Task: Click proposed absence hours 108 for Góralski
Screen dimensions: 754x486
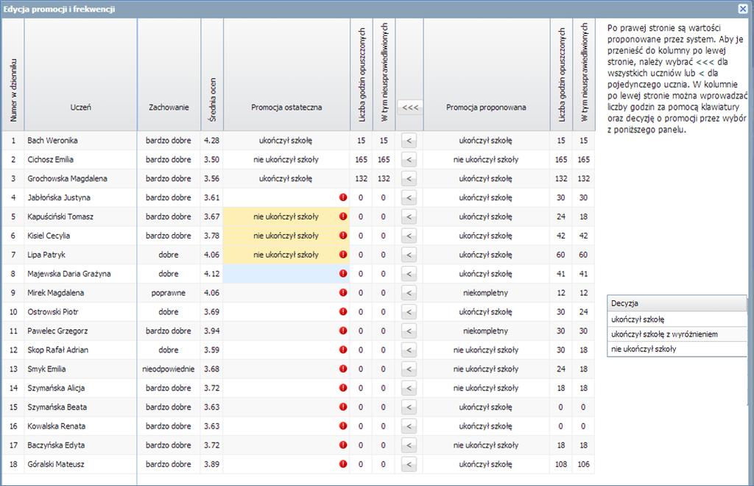Action: [560, 464]
